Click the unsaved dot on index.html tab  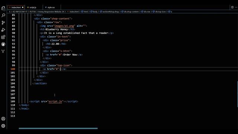click(x=23, y=7)
